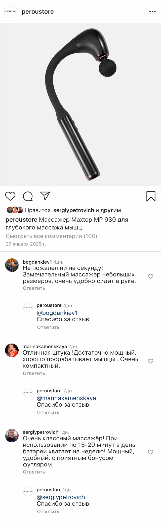
Task: Save post using the bookmark icon
Action: click(151, 196)
